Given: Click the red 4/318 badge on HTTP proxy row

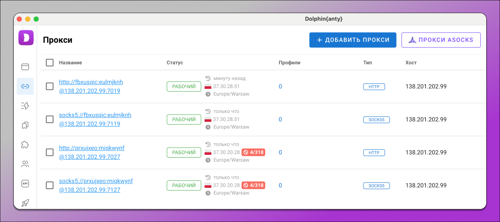Looking at the screenshot, I should (253, 152).
